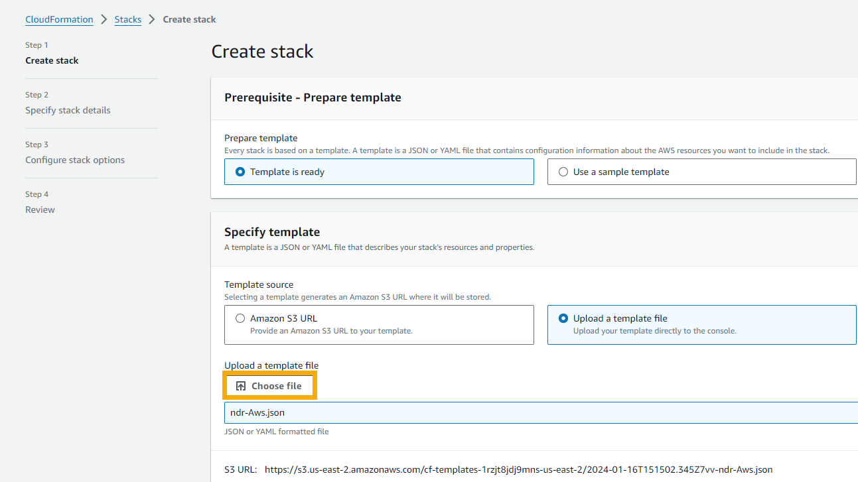The height and width of the screenshot is (482, 858).
Task: Select the Template is ready option
Action: [x=240, y=172]
